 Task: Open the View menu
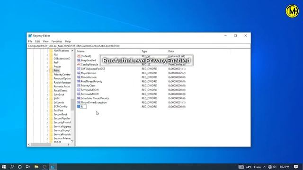(x=45, y=41)
